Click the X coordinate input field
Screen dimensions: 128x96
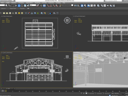91,93
